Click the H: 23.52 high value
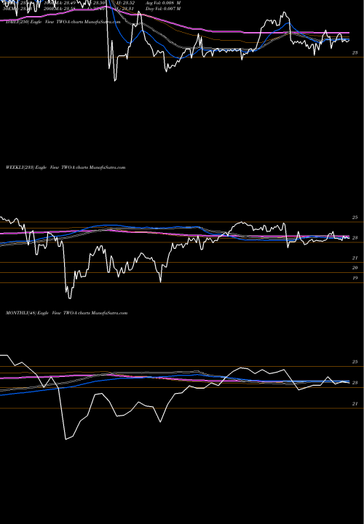This screenshot has height=524, width=364. tap(126, 3)
